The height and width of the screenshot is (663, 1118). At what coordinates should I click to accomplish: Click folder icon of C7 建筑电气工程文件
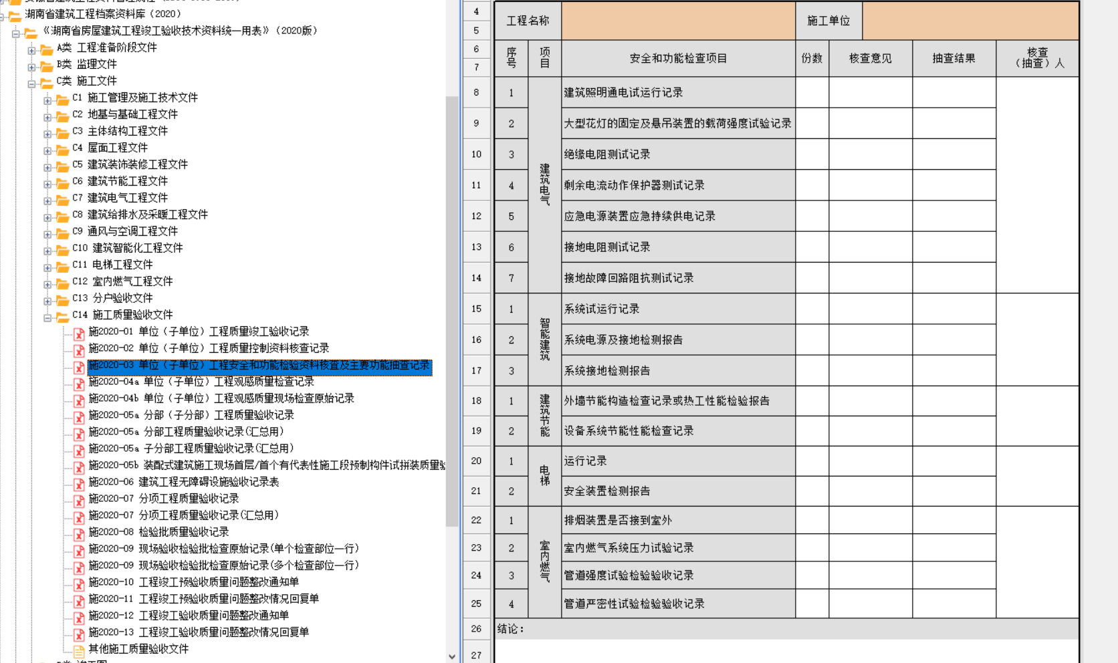62,199
